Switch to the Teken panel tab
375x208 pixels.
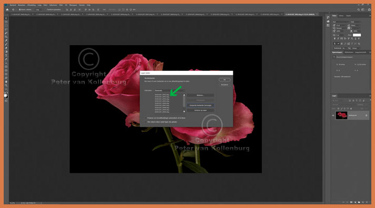334,16
